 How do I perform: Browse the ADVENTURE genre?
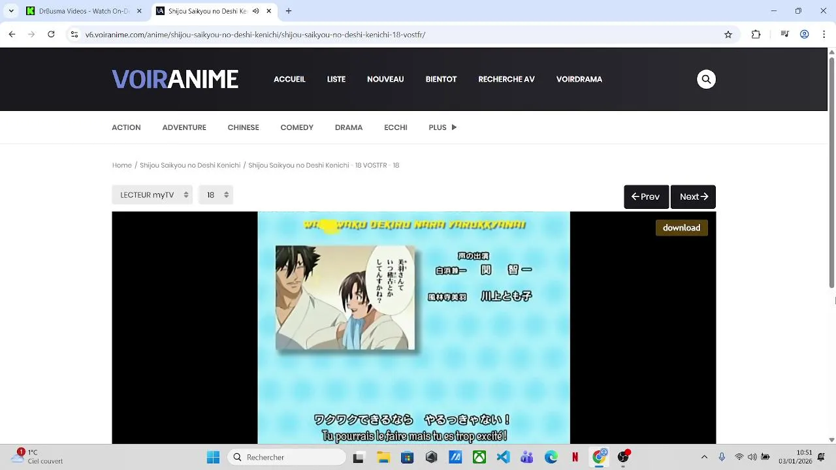[184, 127]
